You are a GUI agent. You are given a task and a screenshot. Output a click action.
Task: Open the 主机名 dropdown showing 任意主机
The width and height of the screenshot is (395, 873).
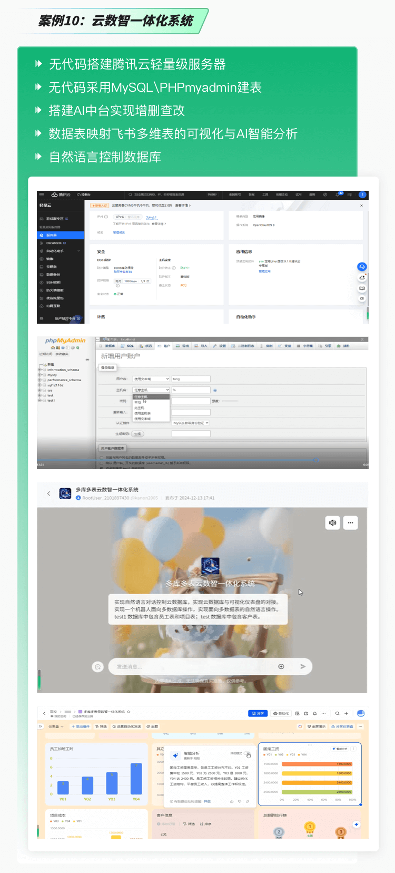click(x=151, y=390)
